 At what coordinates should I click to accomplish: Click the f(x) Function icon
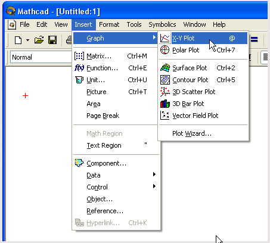pos(79,68)
